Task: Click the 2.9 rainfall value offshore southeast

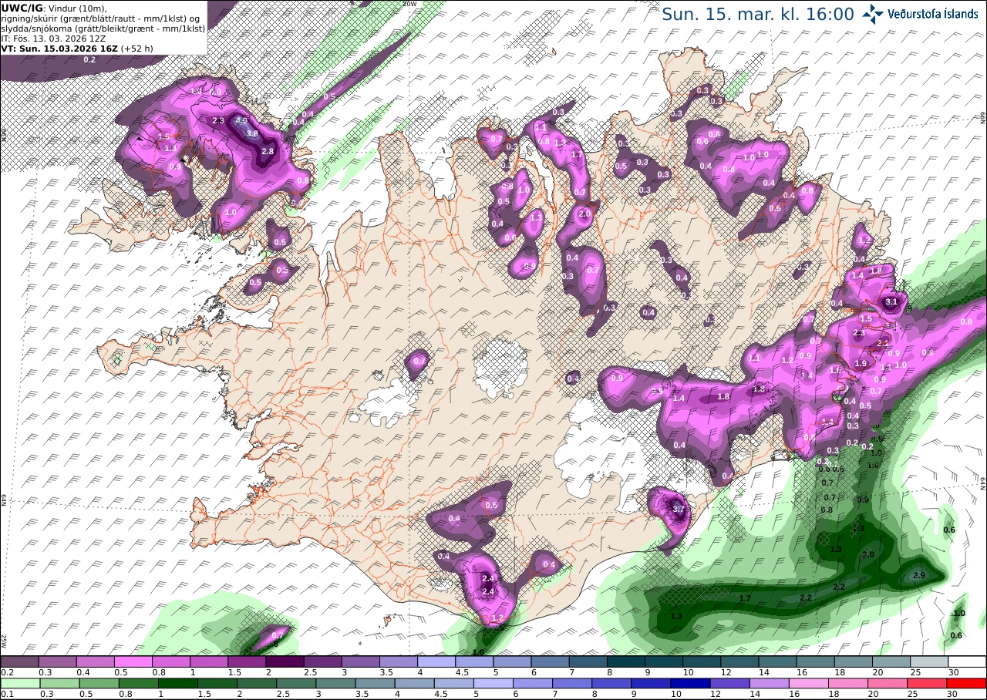Action: click(x=918, y=576)
